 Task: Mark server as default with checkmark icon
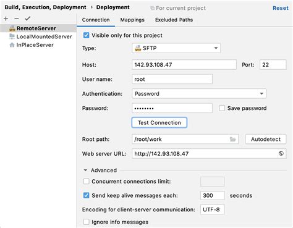click(28, 19)
